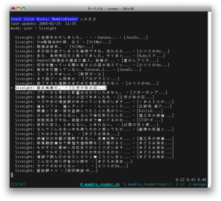Viewport: 221px width, 201px height.
Task: Click the last Sixeight entry tagged [封印再度-W...]
Action: point(56,171)
